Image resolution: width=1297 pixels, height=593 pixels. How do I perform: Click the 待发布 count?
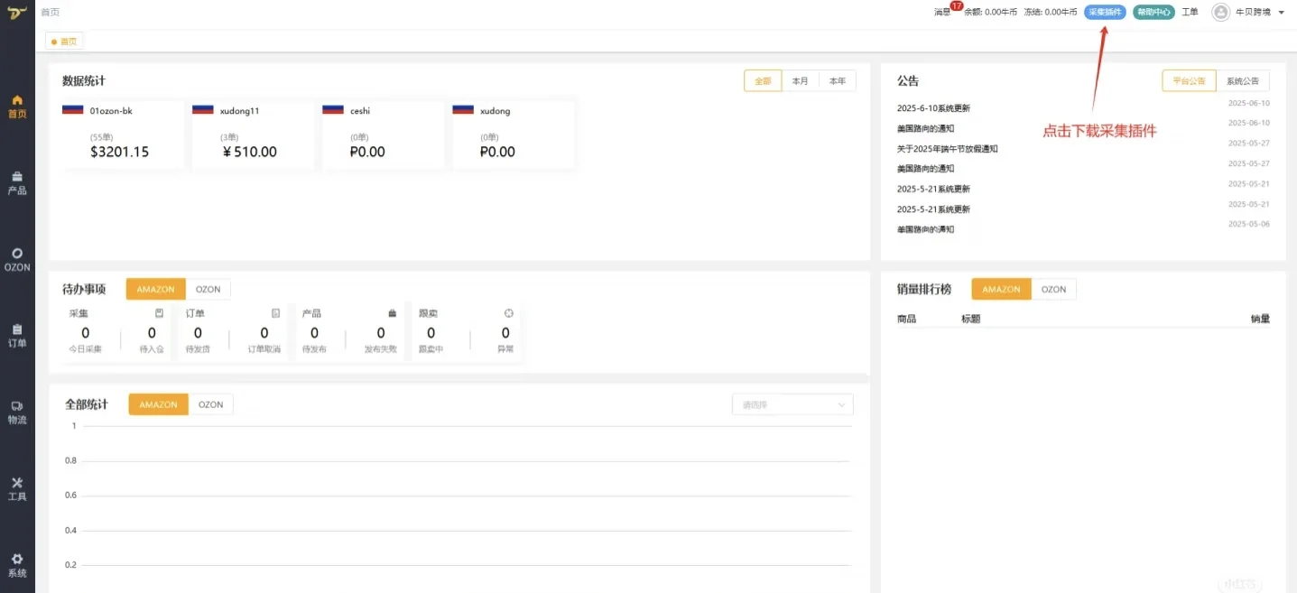click(314, 333)
